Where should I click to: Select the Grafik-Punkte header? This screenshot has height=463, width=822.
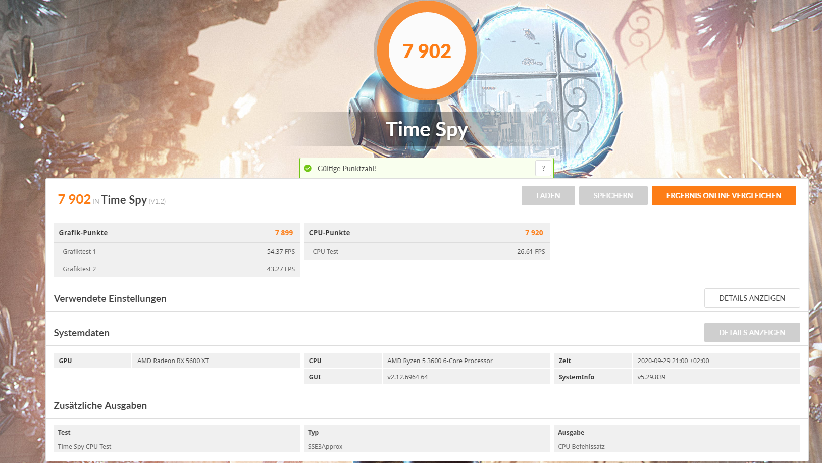click(x=83, y=233)
